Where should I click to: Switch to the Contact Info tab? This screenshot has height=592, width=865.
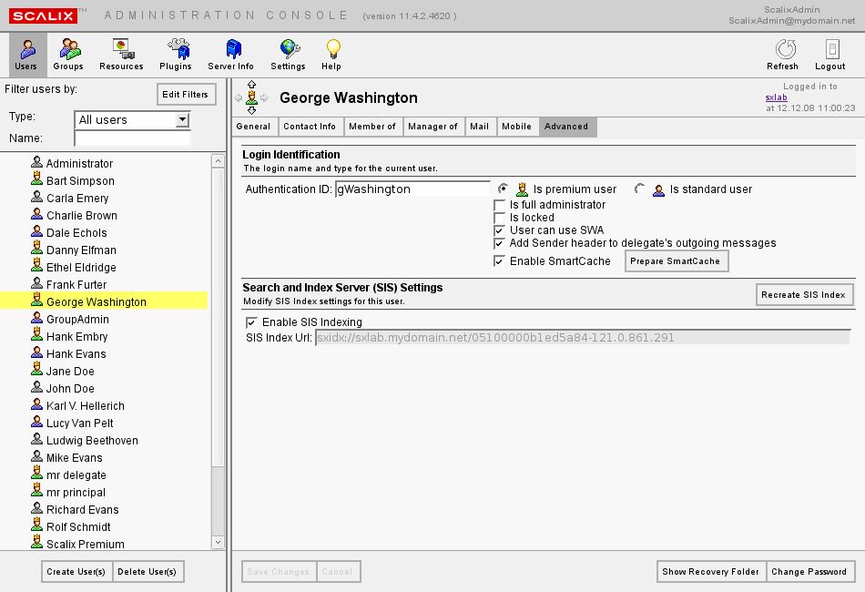[310, 127]
